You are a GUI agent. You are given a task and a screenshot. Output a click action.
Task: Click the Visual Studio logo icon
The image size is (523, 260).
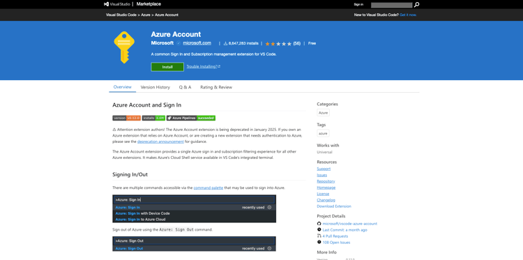click(x=106, y=4)
